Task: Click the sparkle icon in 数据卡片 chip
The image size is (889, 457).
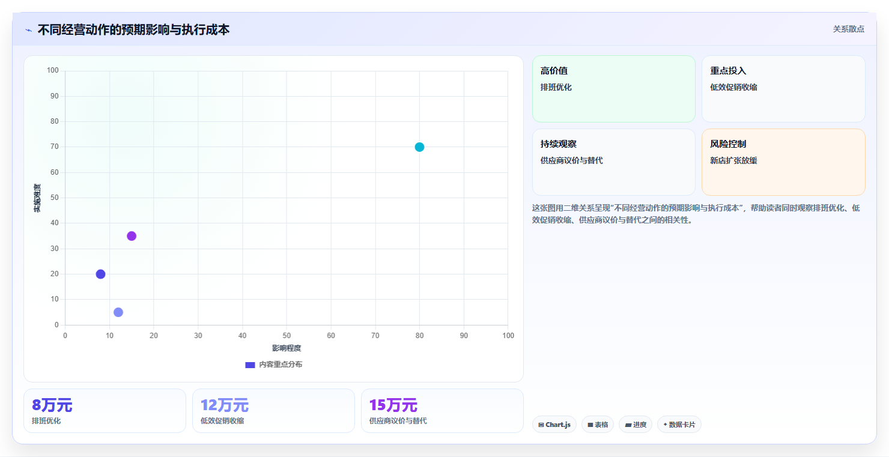Action: pos(665,425)
